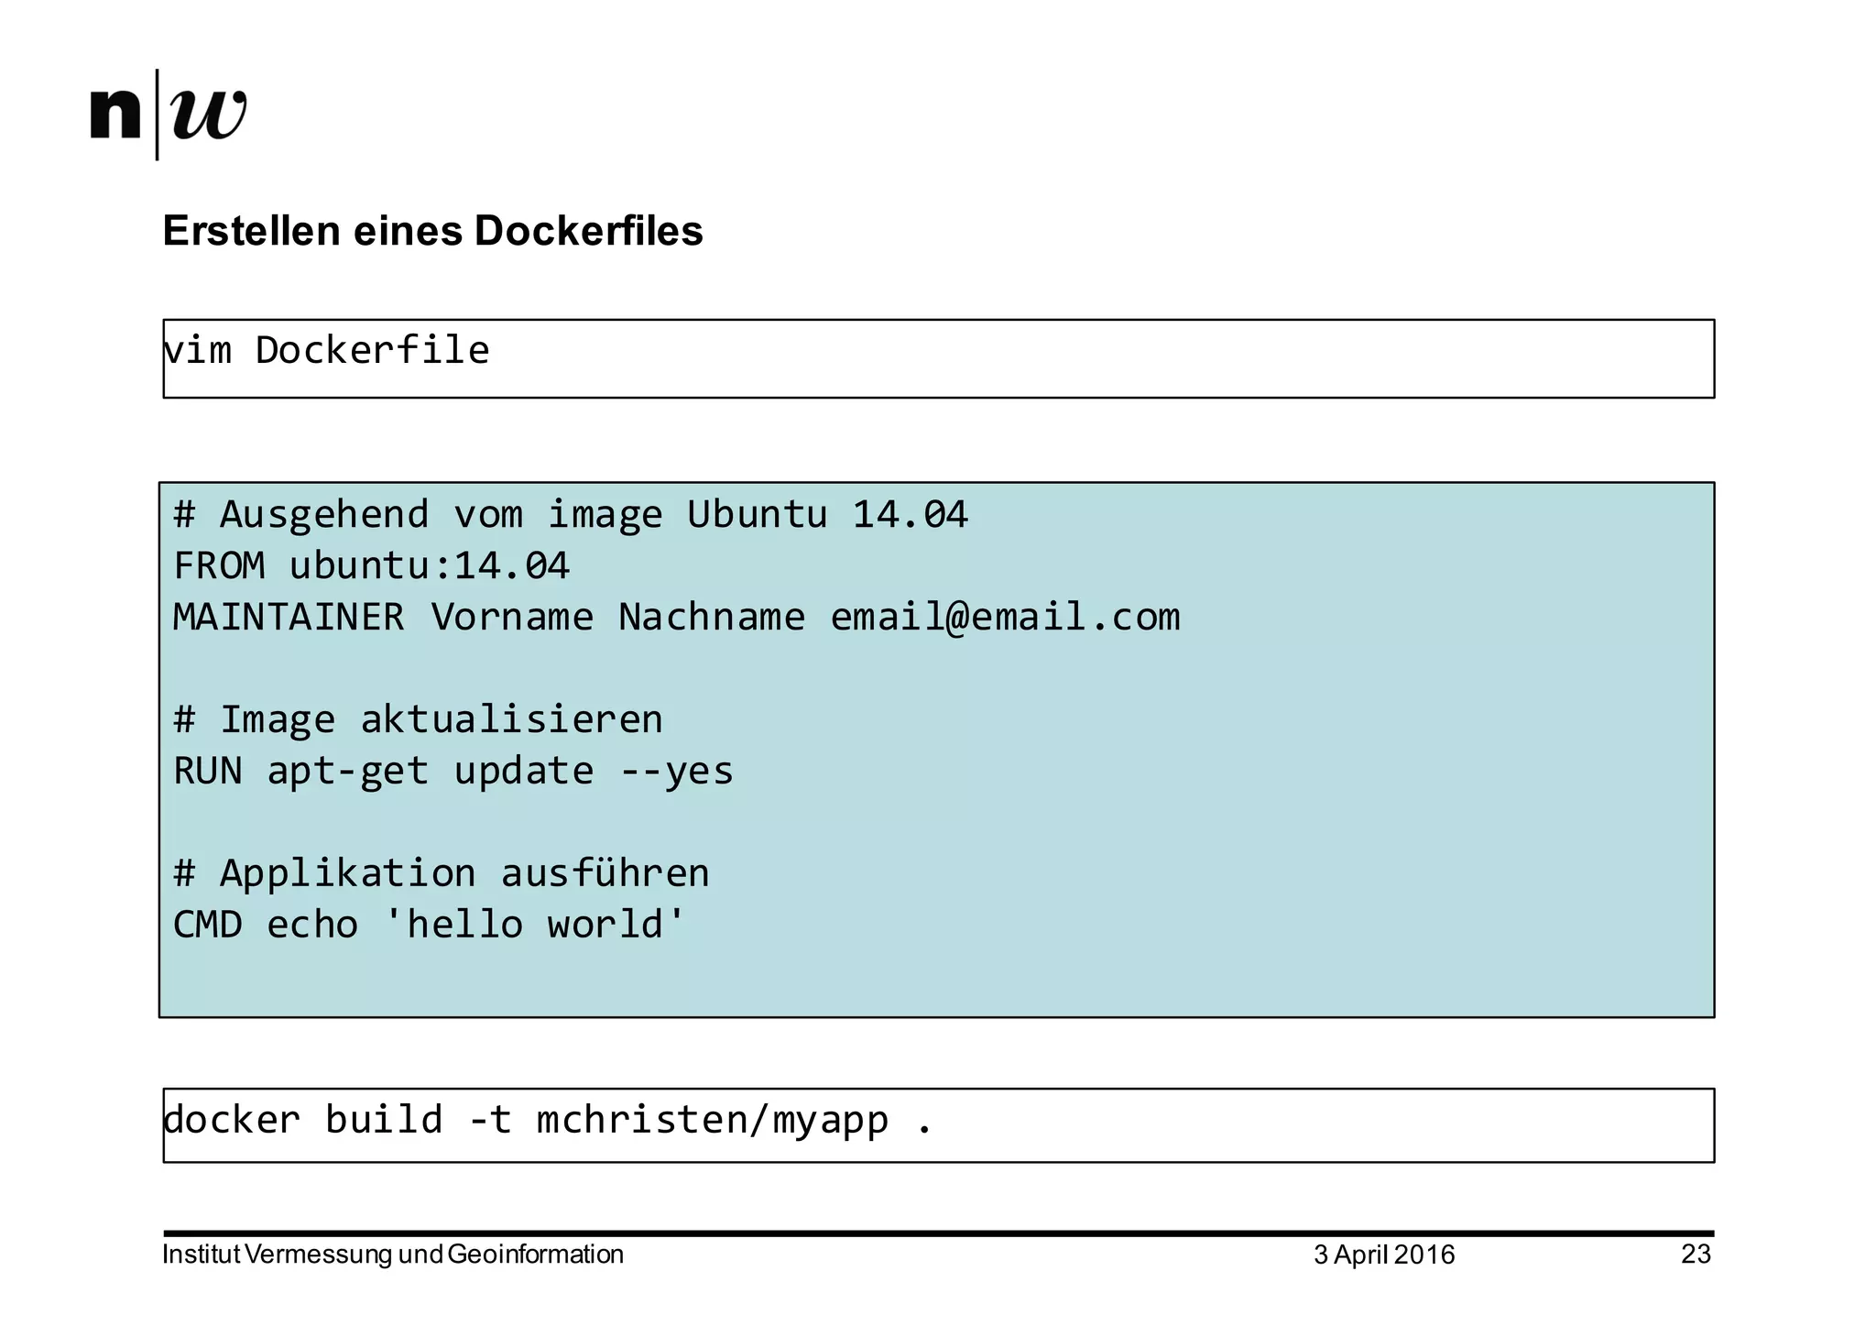Click the line 'RUN apt-get update --yes'
This screenshot has height=1326, width=1876.
tap(453, 772)
